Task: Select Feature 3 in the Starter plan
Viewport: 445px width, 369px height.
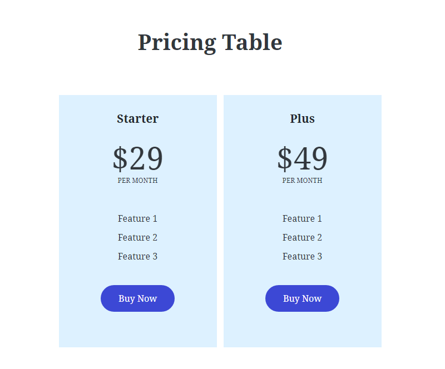Action: [137, 256]
